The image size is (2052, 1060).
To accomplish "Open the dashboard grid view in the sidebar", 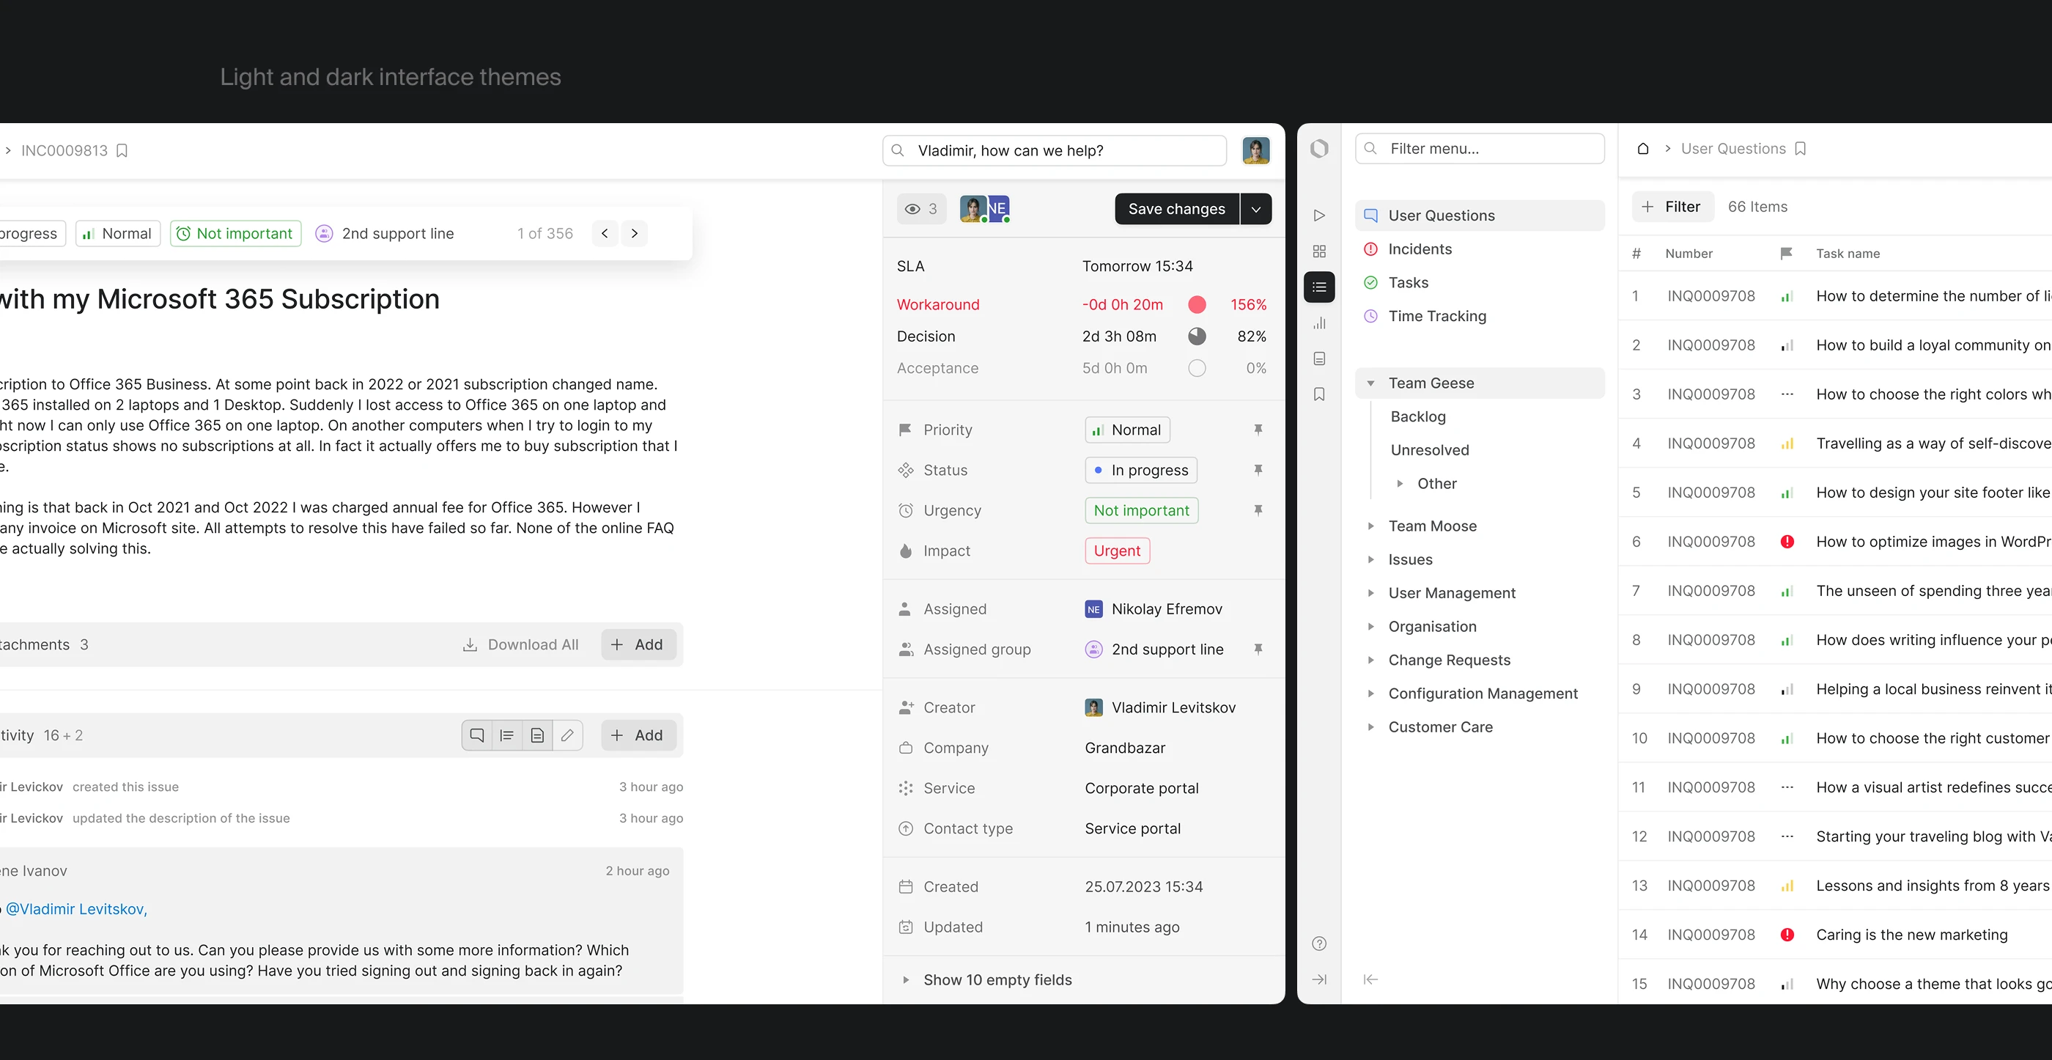I will (1320, 250).
